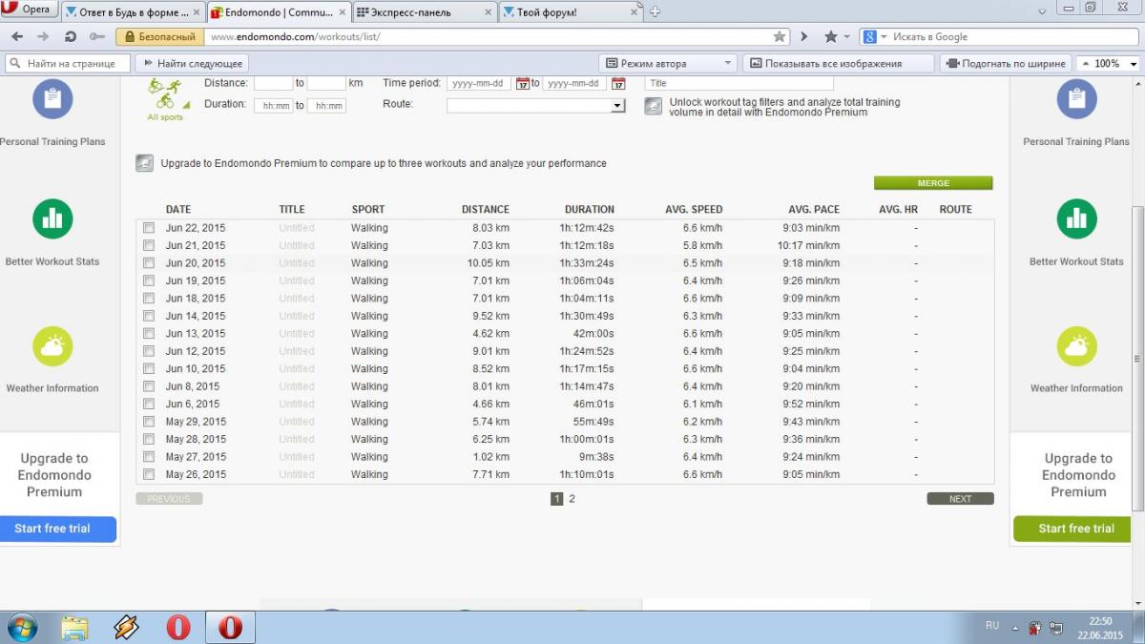Select the Jun 20, 2015 workout checkbox

click(x=149, y=263)
